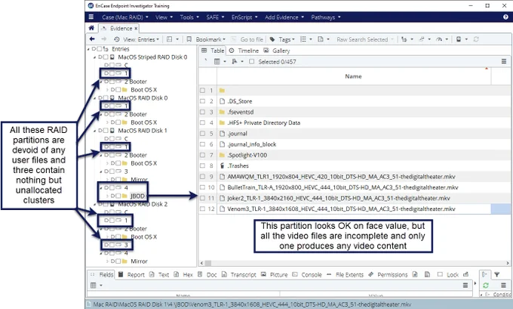Click the column layout icon above the table

(x=217, y=62)
